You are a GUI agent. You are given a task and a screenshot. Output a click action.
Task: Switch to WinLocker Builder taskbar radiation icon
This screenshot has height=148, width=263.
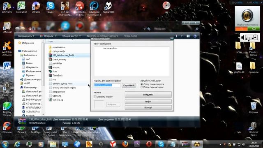point(197,144)
